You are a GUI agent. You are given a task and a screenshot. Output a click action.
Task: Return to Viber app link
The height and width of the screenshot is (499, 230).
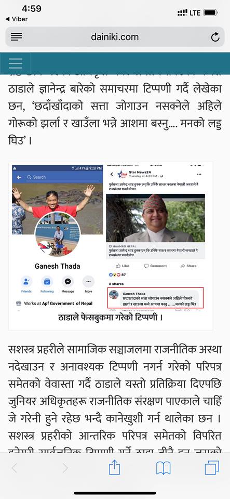[x=17, y=19]
